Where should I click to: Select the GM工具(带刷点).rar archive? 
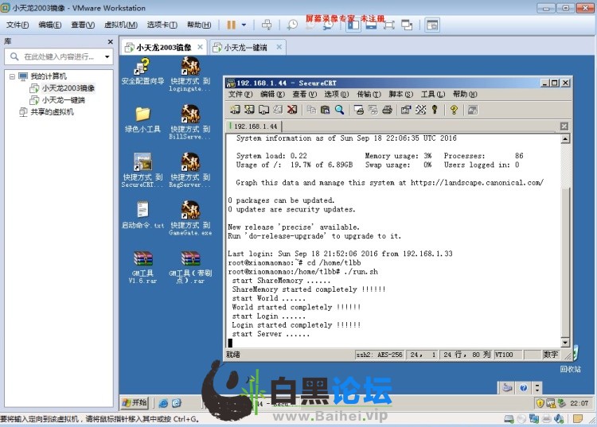190,267
